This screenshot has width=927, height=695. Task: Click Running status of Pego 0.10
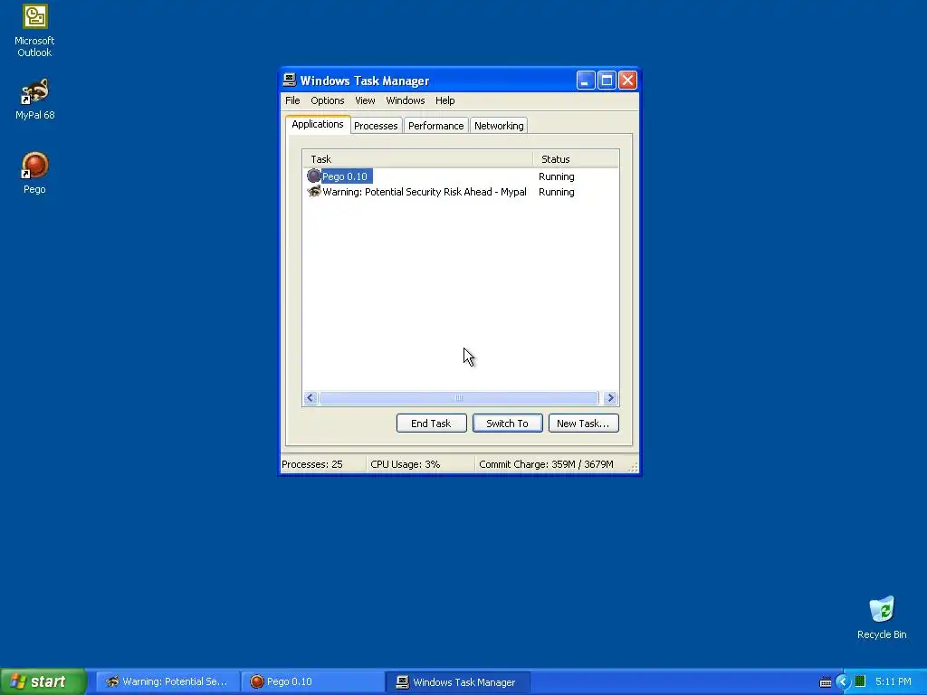[557, 176]
